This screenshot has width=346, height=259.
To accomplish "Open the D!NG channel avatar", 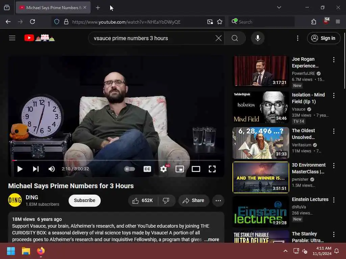I will pyautogui.click(x=15, y=200).
